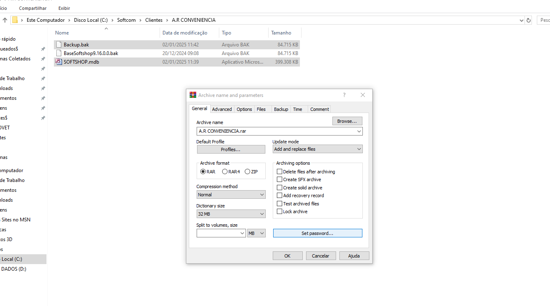Open the Backup tab

(x=281, y=109)
